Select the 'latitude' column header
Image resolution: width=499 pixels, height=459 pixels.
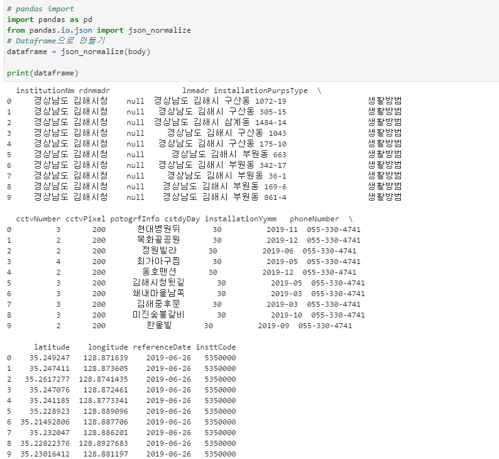pyautogui.click(x=52, y=347)
